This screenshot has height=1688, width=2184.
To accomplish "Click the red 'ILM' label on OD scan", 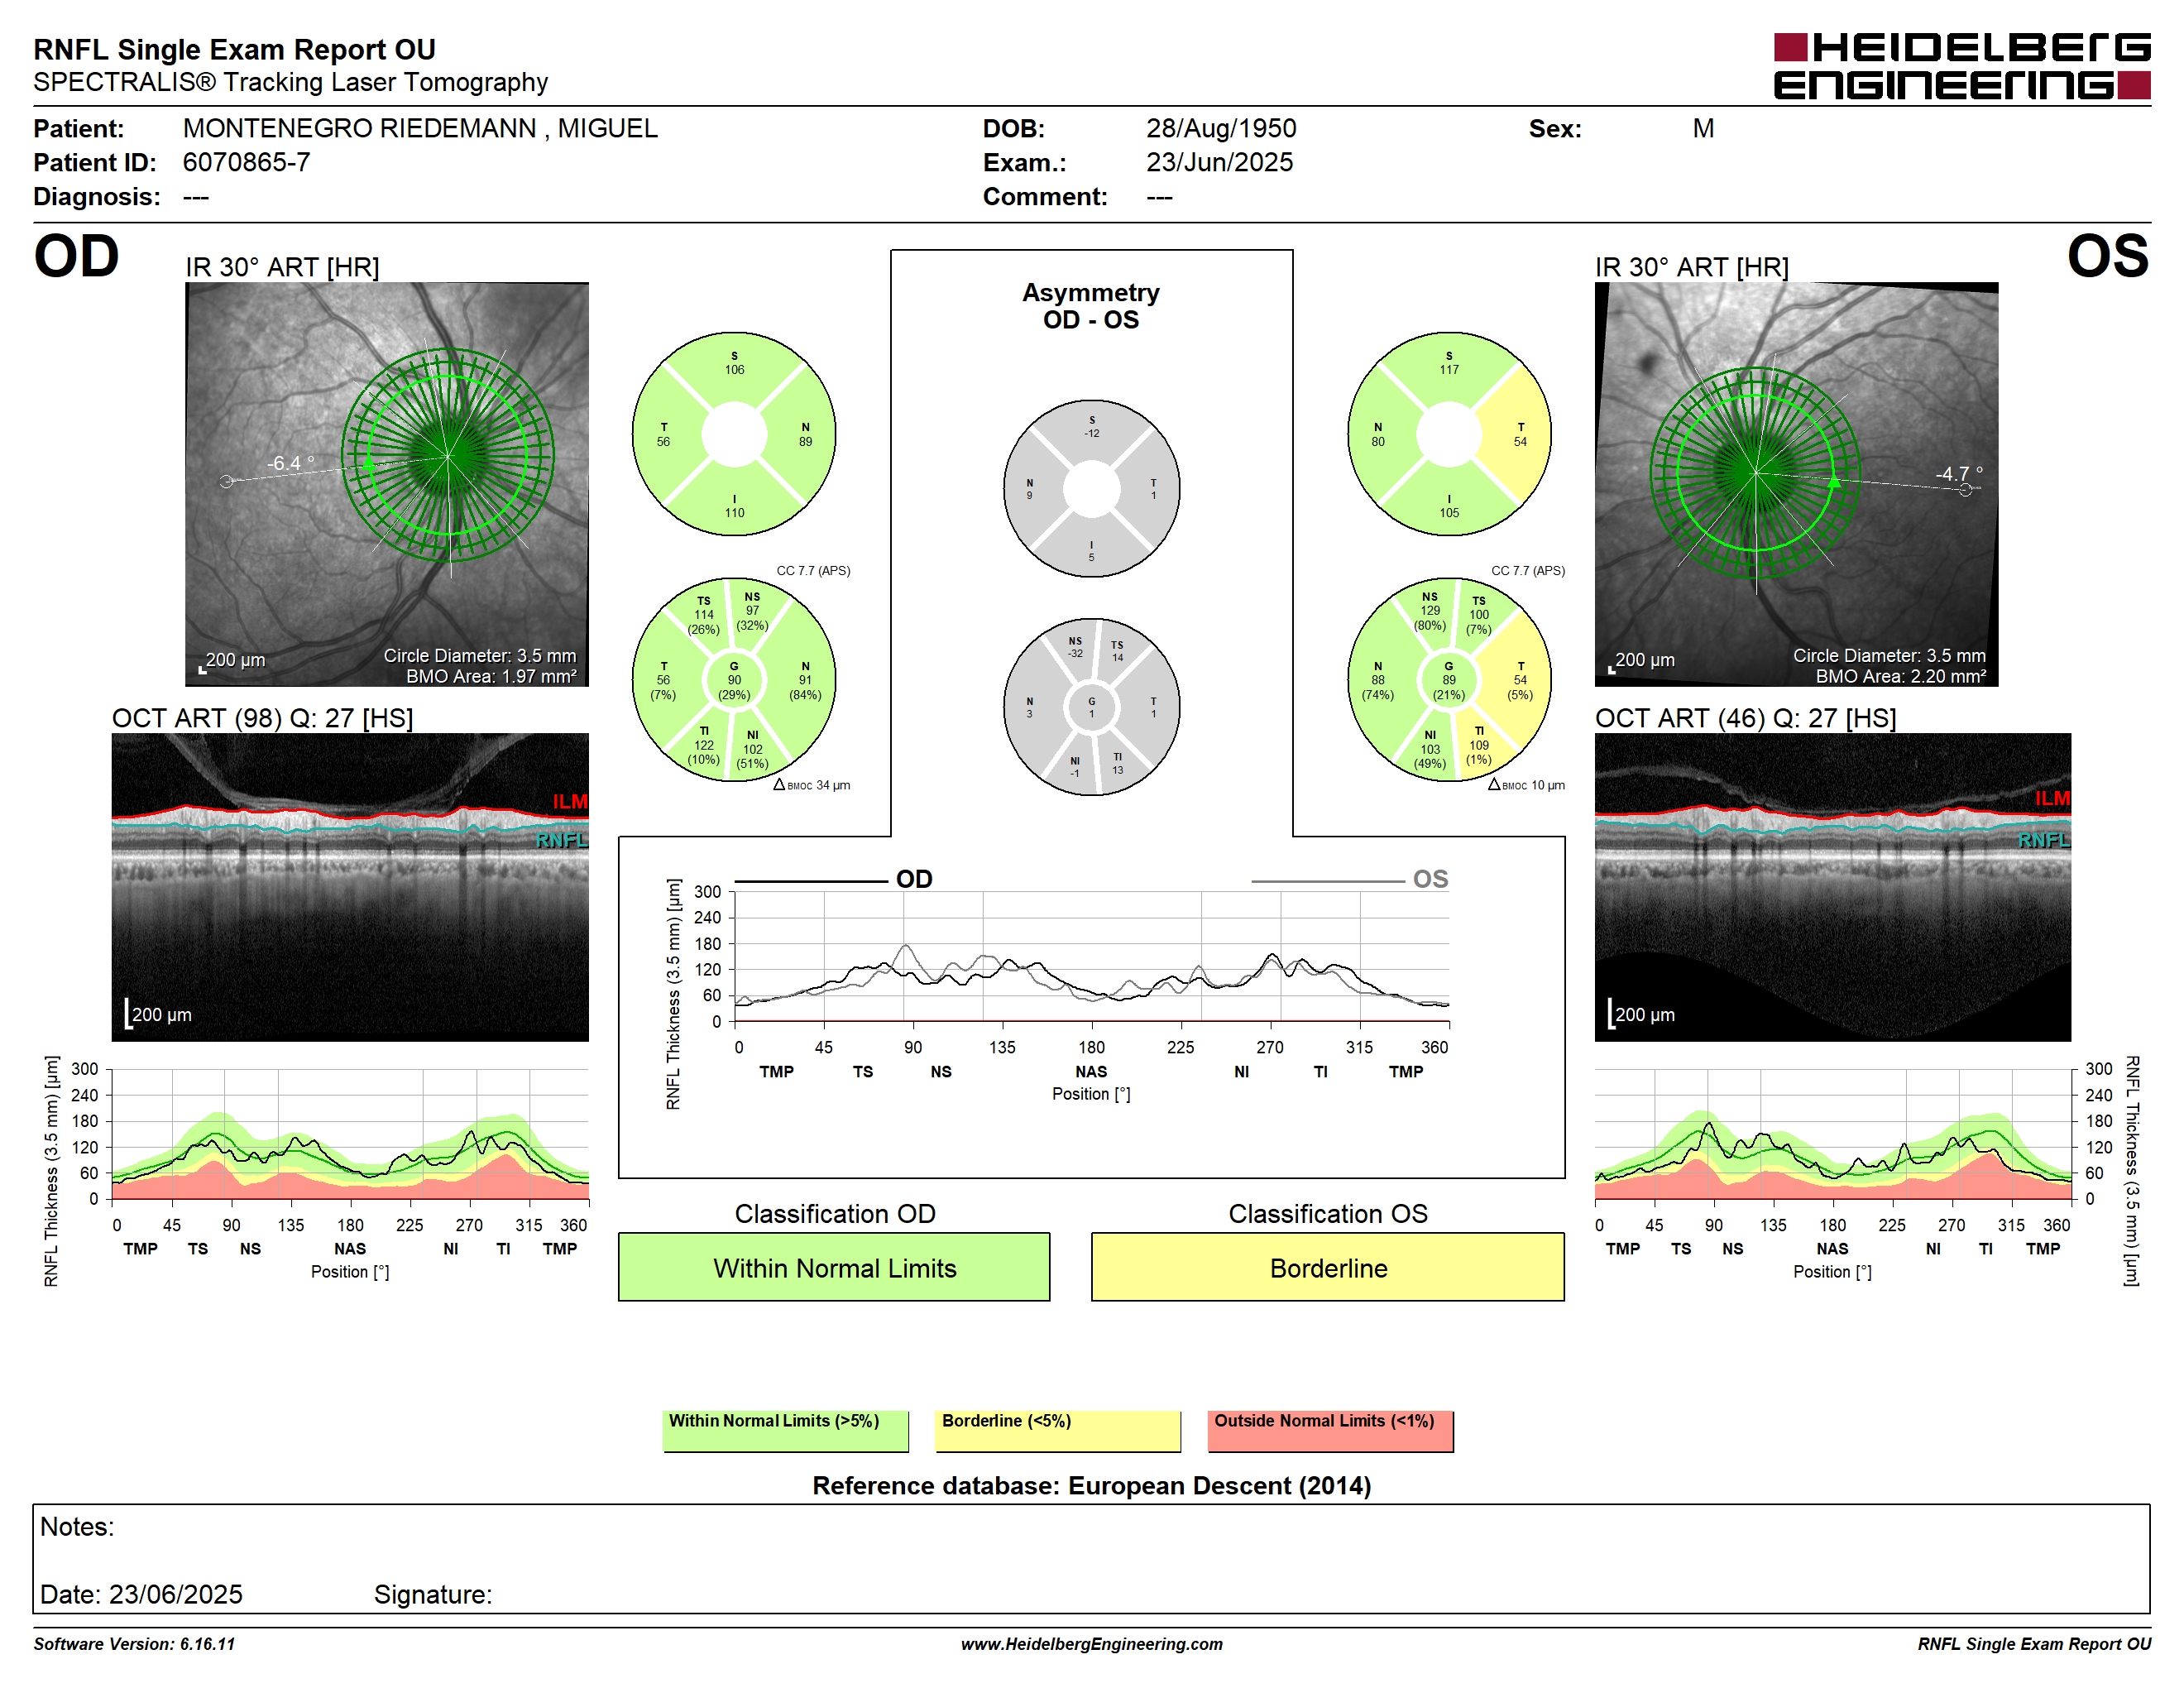I will point(570,802).
